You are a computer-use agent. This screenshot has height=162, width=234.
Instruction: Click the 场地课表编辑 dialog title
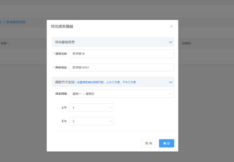62,27
